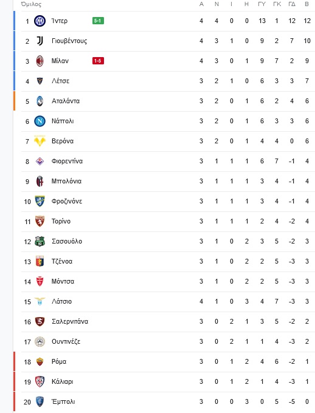Click the Inter club crest icon

coord(40,21)
